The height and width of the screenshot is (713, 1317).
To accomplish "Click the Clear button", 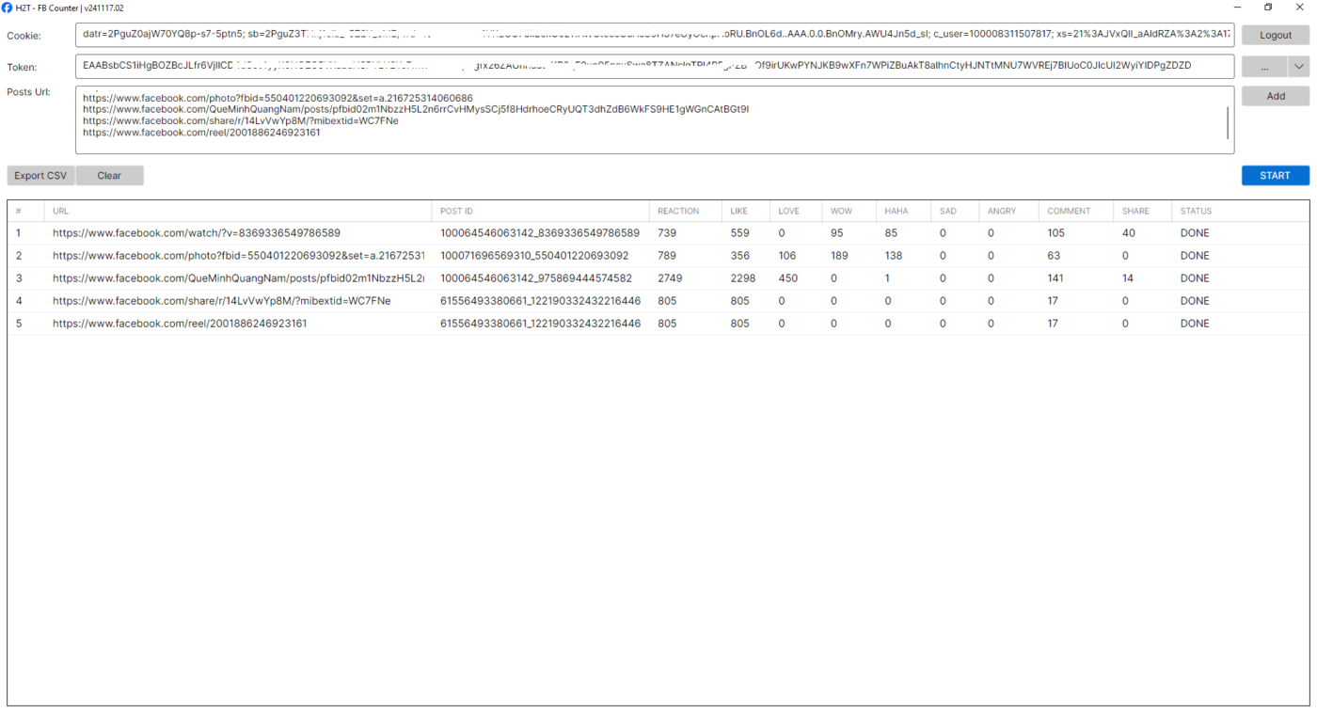I will pyautogui.click(x=109, y=176).
